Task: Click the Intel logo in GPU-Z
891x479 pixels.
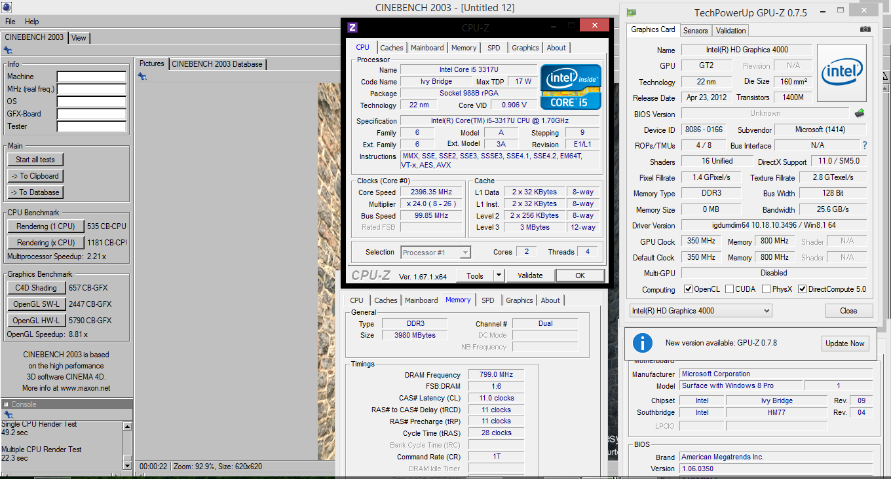Action: 841,72
